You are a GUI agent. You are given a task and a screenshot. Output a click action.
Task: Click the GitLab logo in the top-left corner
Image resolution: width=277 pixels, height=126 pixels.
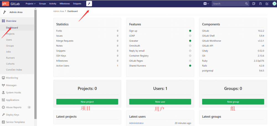[x=6, y=4]
